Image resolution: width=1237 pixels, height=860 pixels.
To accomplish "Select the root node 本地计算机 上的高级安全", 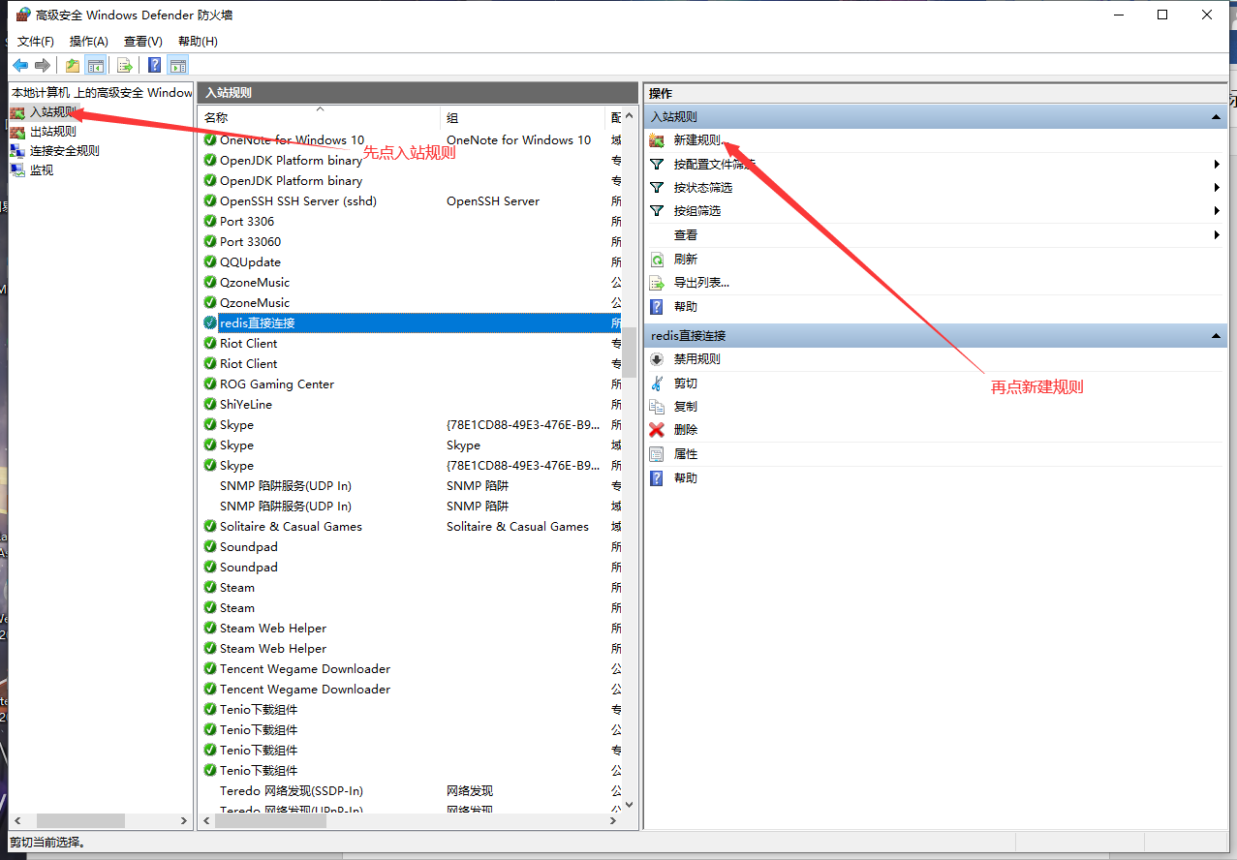I will [x=102, y=92].
